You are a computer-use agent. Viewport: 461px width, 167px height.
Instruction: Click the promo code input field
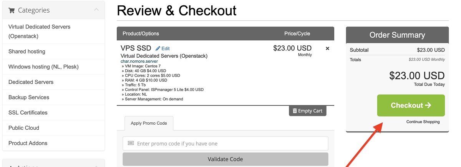coord(230,144)
